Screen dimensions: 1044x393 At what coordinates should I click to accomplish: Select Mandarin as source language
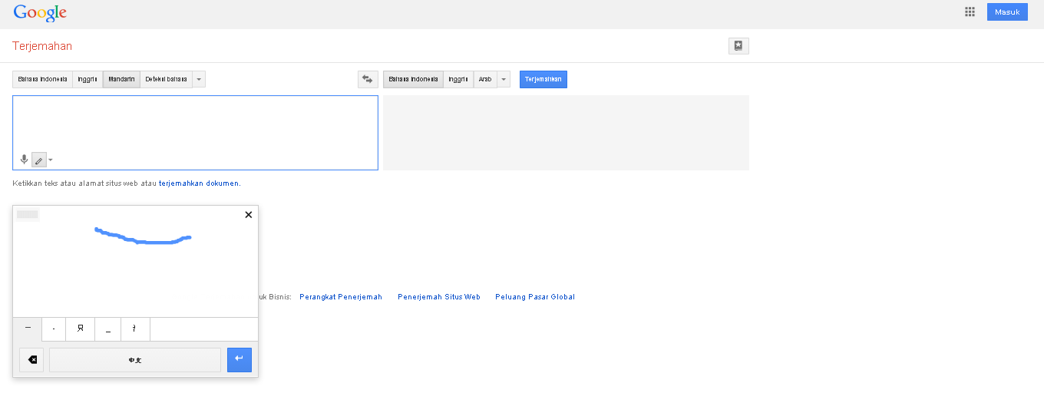point(121,79)
